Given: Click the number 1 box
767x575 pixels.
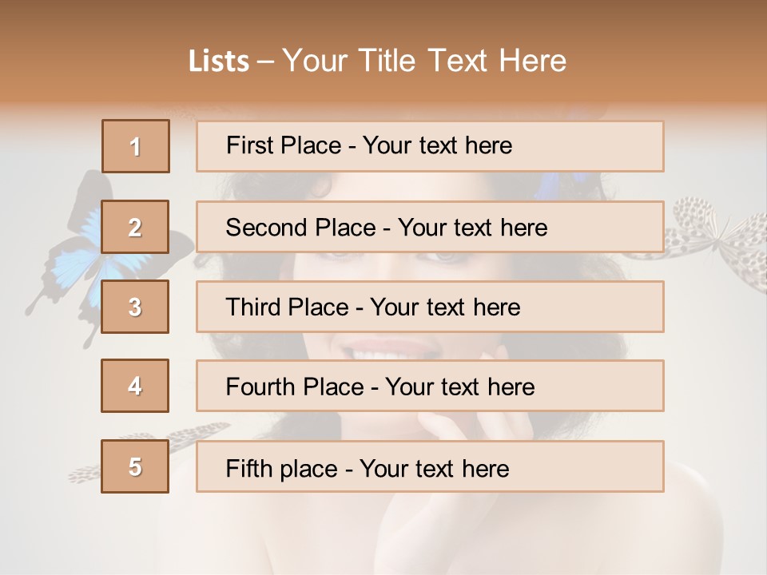Looking at the screenshot, I should [x=136, y=146].
